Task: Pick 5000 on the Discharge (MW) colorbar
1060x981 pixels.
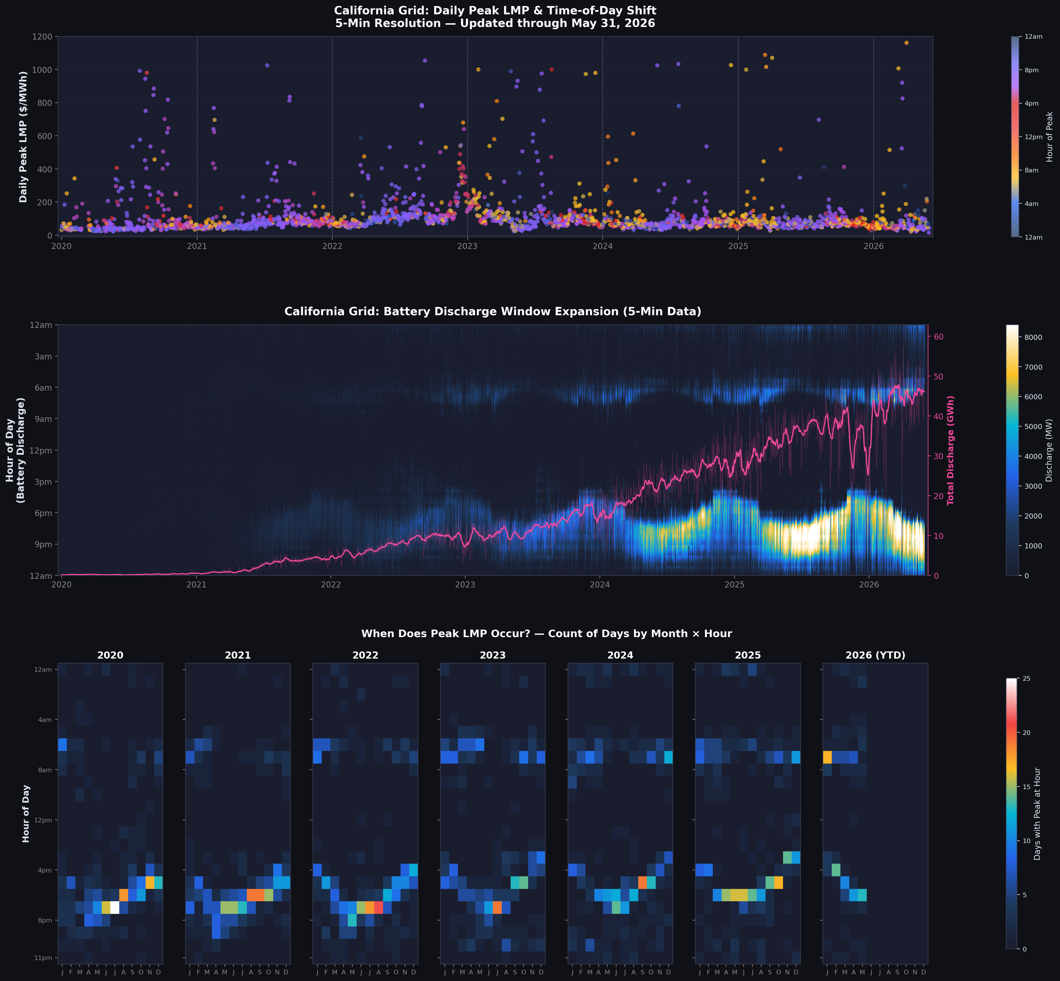Action: (1033, 426)
